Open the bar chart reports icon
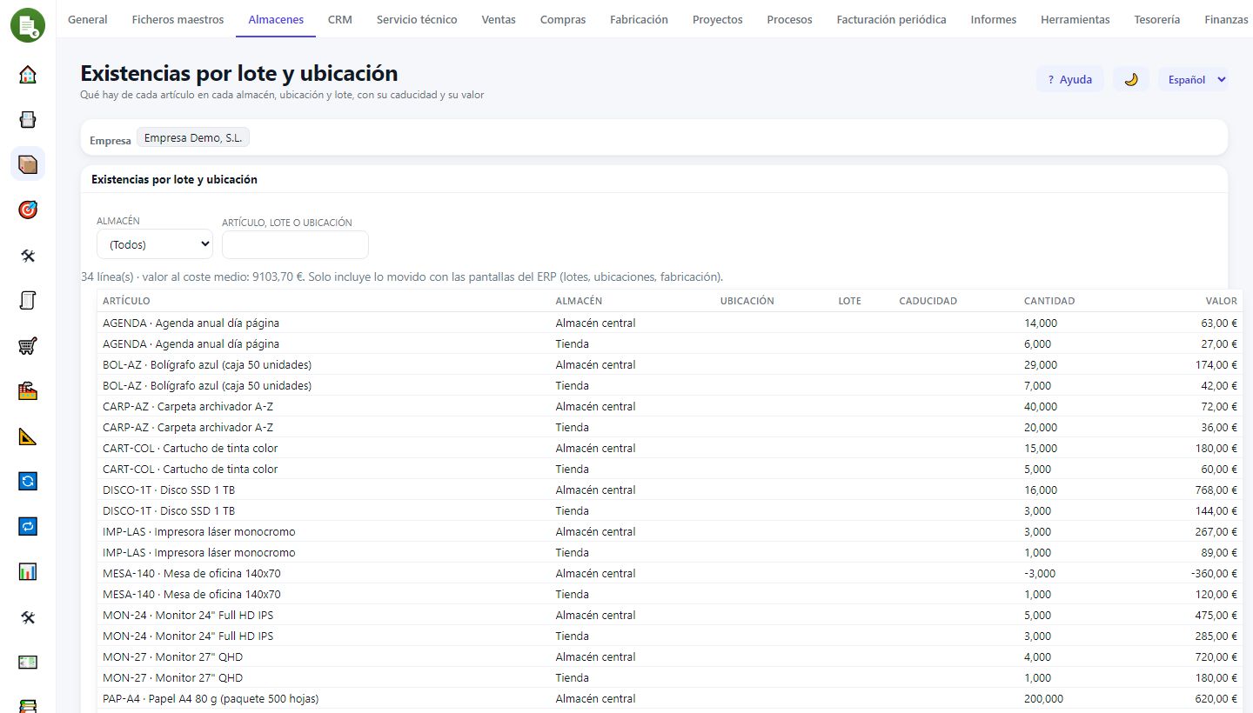 pos(28,571)
